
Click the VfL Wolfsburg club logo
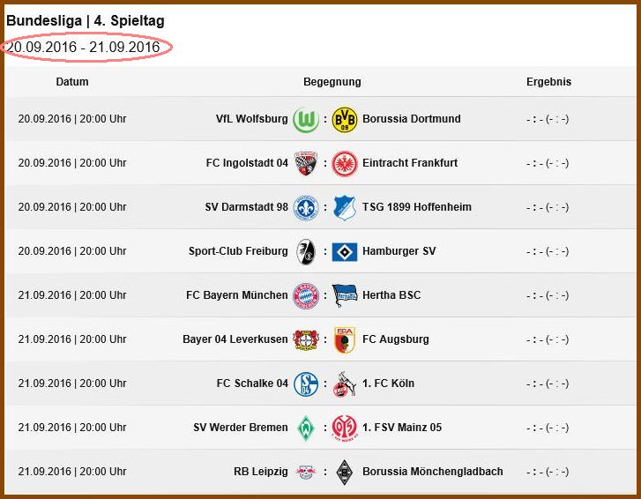(x=306, y=120)
